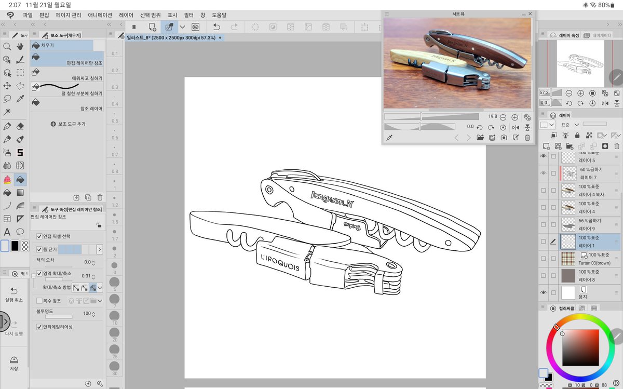Open 필터 menu

click(188, 15)
